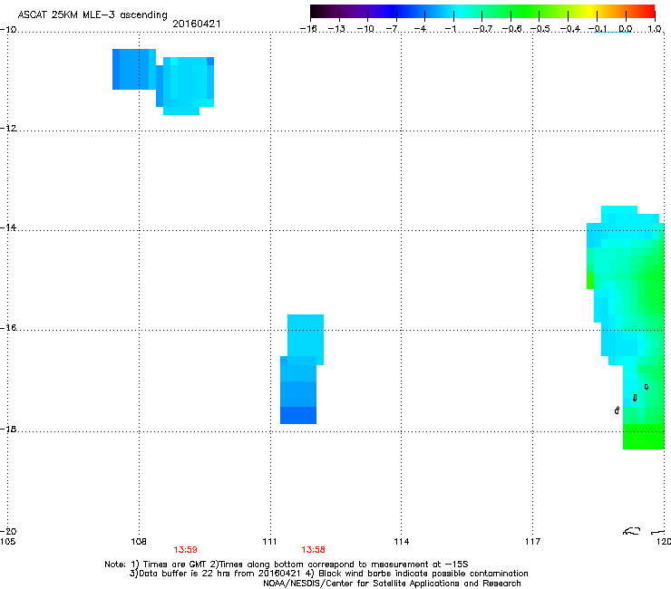Click the title 'ASCAT 25KM MLE-3 ascending'

click(92, 14)
